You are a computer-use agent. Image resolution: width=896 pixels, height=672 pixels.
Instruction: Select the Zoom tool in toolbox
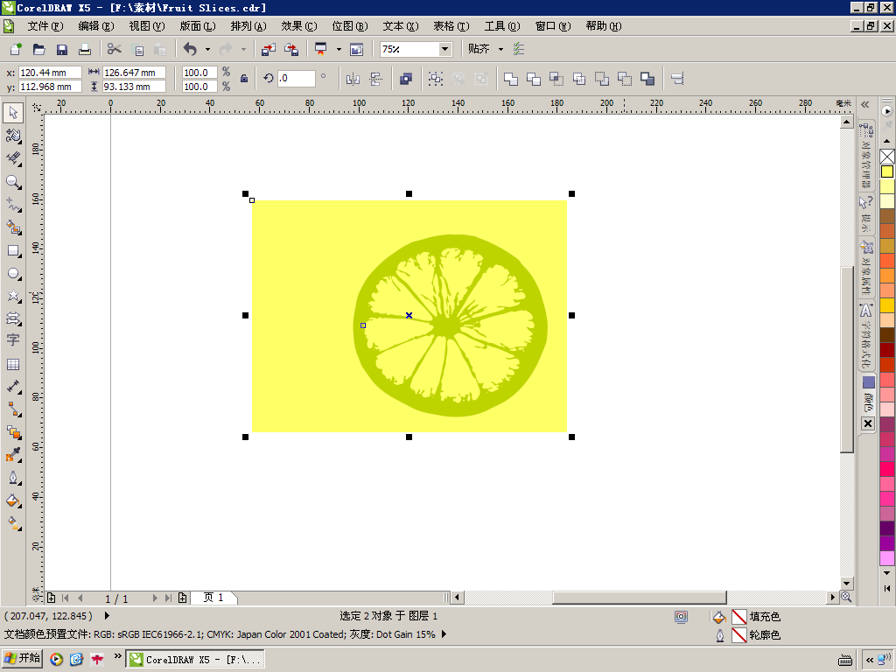[x=13, y=182]
